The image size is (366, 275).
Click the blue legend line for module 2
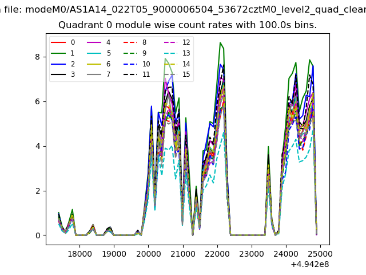[x=58, y=64]
